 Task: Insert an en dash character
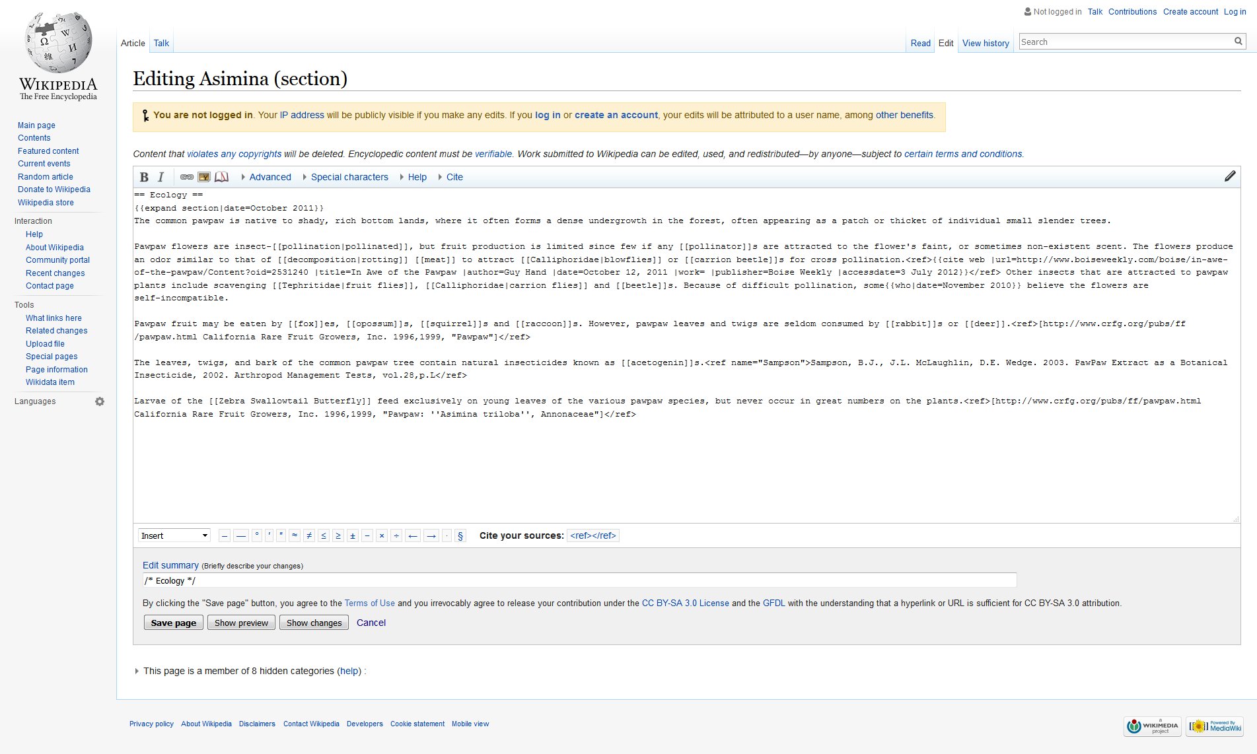point(225,535)
